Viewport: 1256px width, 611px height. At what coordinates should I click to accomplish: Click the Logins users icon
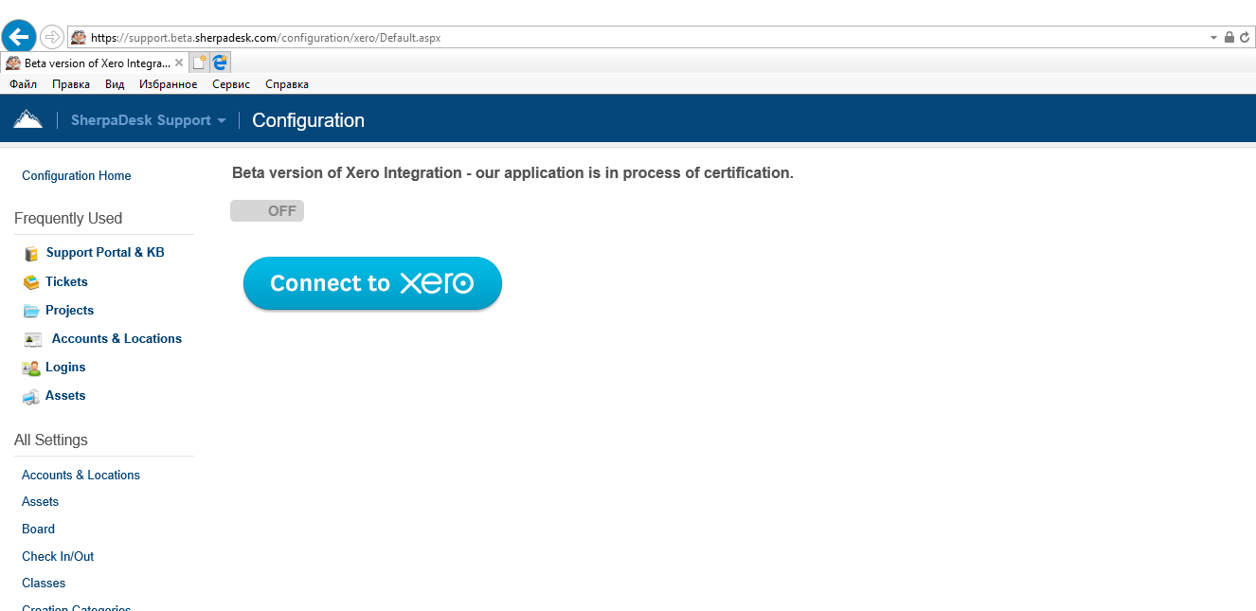click(x=31, y=368)
